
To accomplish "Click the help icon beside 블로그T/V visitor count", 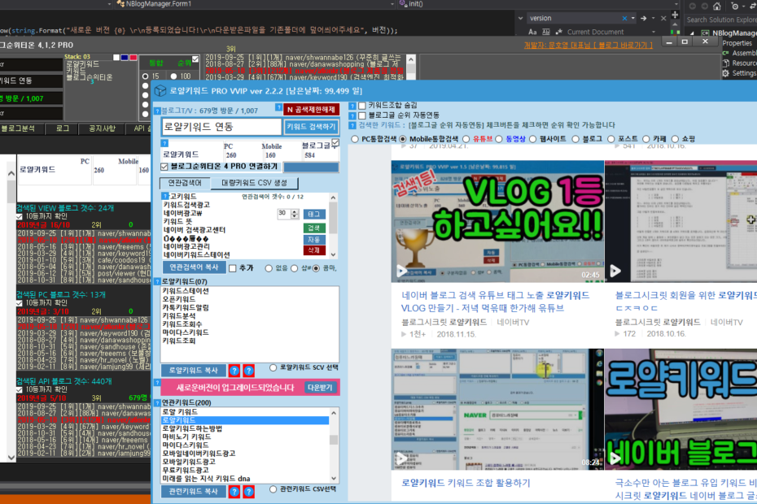I will 157,111.
